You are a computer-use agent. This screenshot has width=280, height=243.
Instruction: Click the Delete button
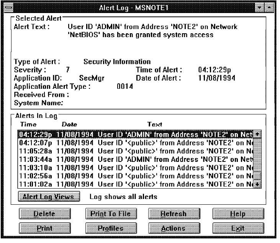pos(45,214)
